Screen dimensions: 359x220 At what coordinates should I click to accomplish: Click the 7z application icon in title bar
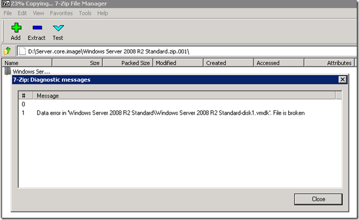tap(6, 3)
